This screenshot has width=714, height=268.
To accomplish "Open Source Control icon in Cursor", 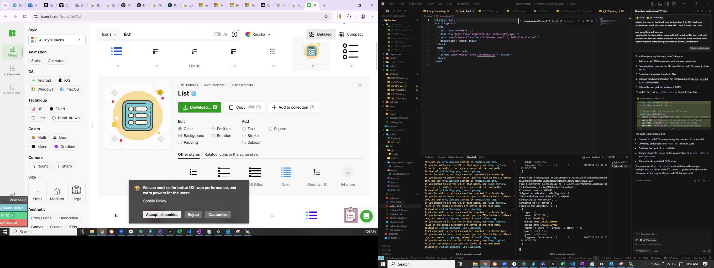I will click(x=399, y=11).
